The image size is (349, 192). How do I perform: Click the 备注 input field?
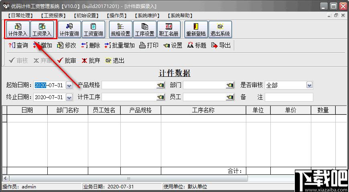[x=289, y=97]
